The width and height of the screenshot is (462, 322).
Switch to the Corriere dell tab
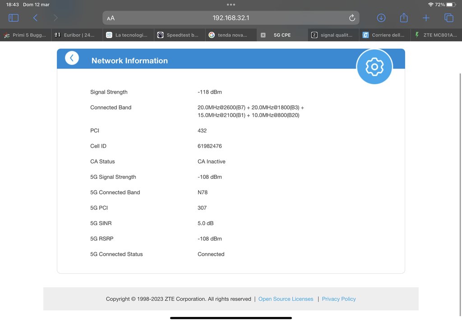coord(384,35)
